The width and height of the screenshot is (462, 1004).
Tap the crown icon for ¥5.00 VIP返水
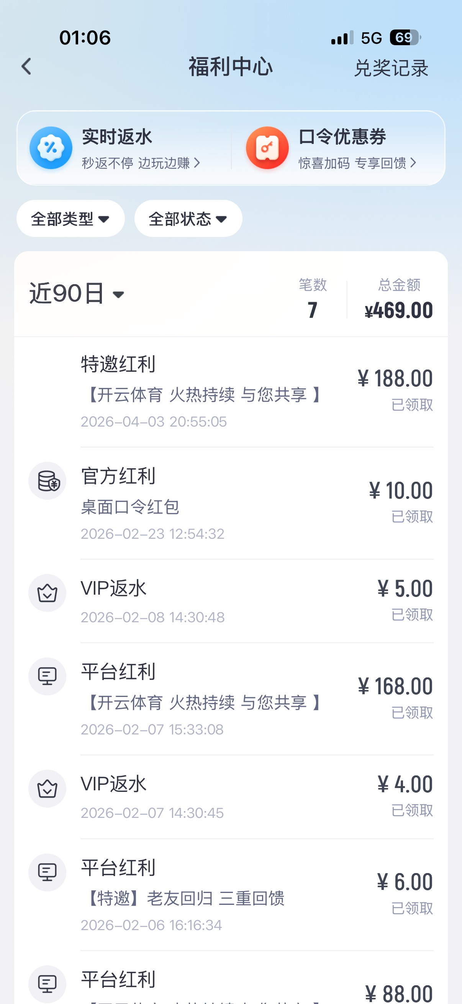click(x=47, y=593)
